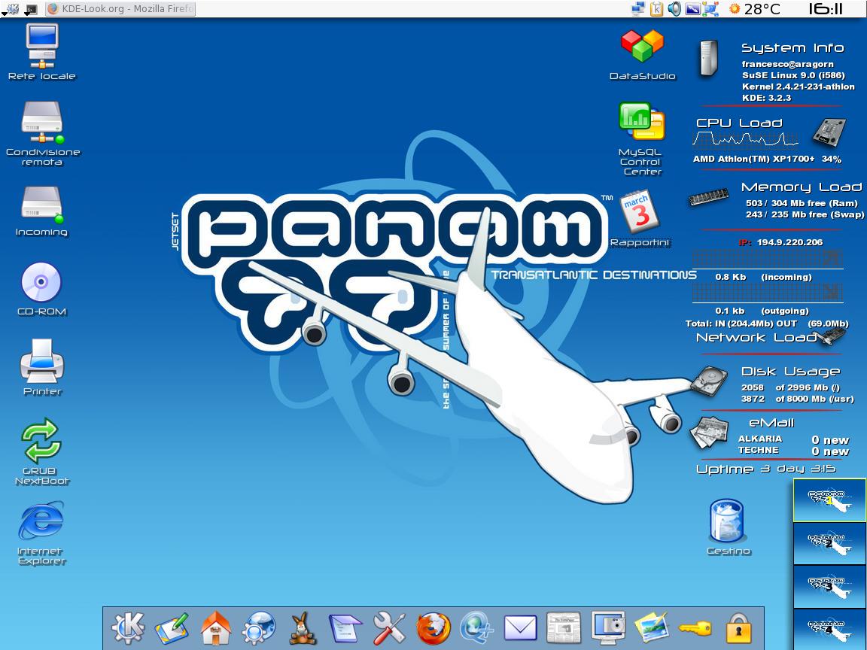Switch to virtual desktop 3 thumbnail
This screenshot has height=650, width=867.
(829, 587)
